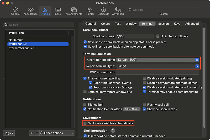
Task: Open Arrangements preferences icon
Action: point(74,10)
